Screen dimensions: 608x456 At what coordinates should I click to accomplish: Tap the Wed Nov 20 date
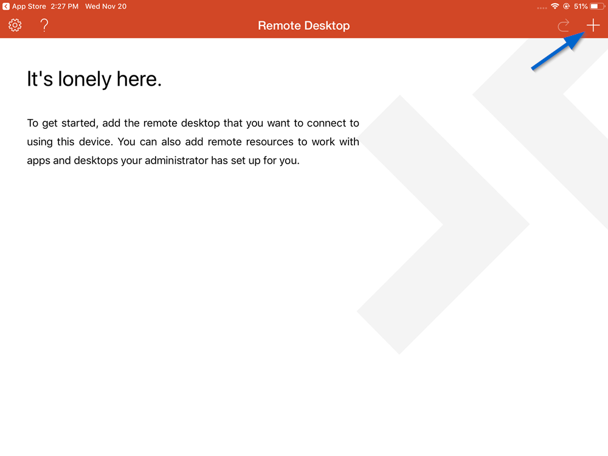click(105, 6)
